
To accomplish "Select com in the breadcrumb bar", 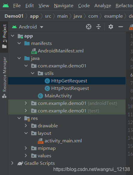I will tap(93, 16).
